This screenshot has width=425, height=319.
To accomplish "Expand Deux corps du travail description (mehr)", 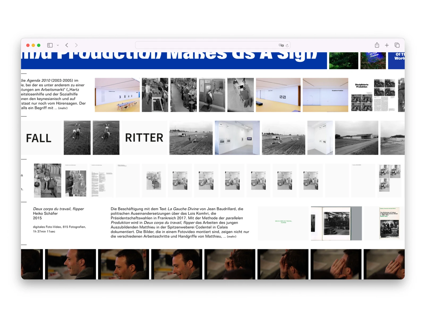I will (x=232, y=237).
